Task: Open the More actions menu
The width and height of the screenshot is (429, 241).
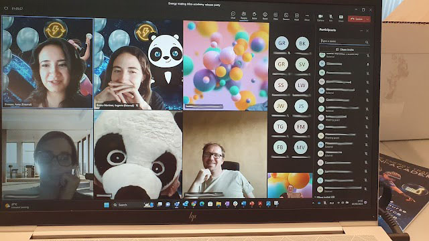Action: click(x=307, y=17)
